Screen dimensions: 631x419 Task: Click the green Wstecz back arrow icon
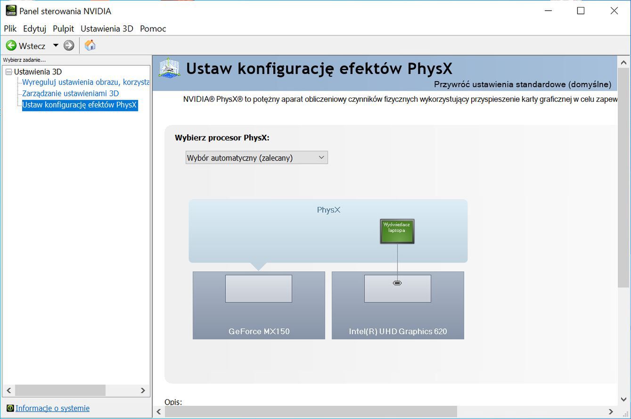coord(11,46)
